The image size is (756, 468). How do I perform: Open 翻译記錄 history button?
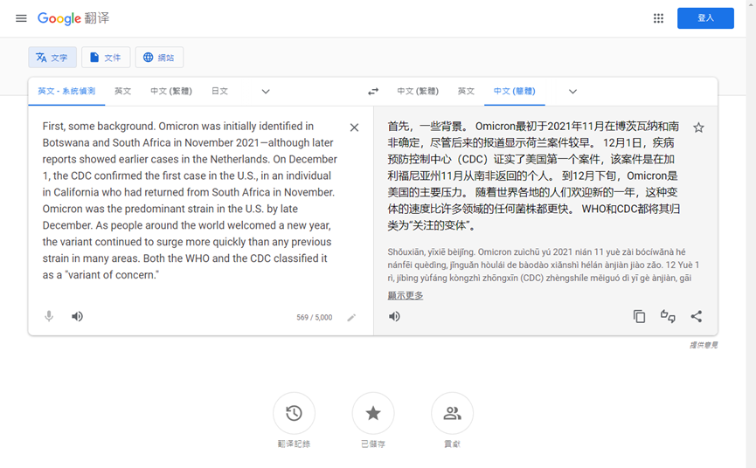tap(295, 413)
